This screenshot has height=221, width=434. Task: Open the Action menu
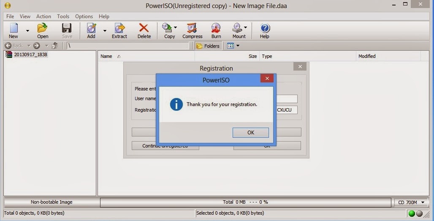coord(43,16)
